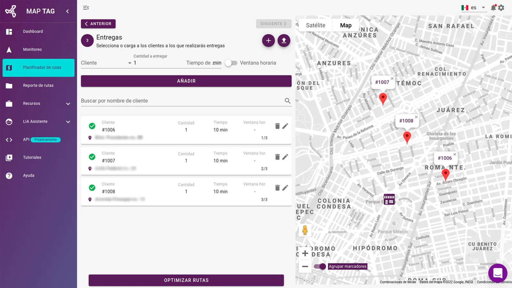
Task: Click the search by client name field
Action: [x=181, y=101]
